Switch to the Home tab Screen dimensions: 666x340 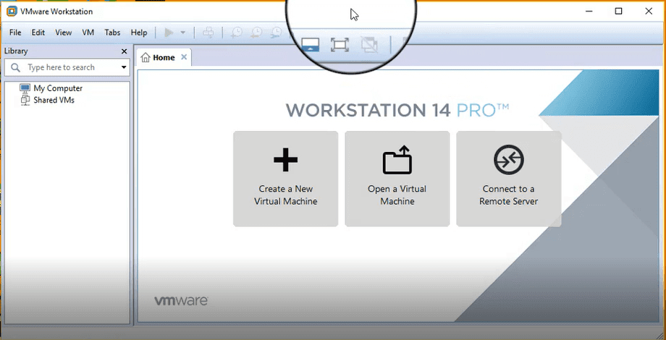point(158,57)
